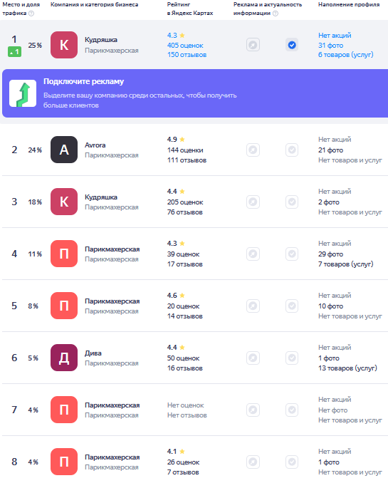Click the Avrora dark 'A' logo
Screen dimensions: 388x488
click(64, 150)
